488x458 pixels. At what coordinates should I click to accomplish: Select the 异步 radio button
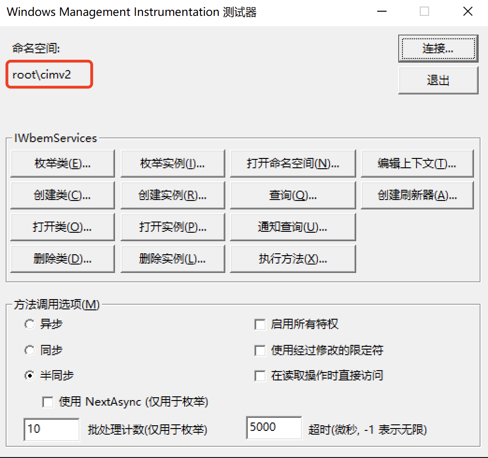pos(29,324)
